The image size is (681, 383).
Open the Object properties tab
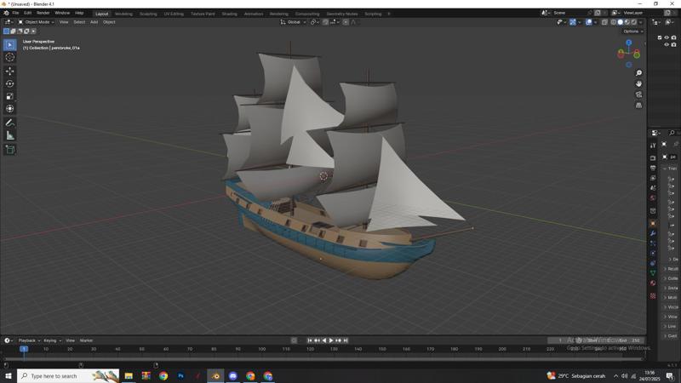[653, 223]
